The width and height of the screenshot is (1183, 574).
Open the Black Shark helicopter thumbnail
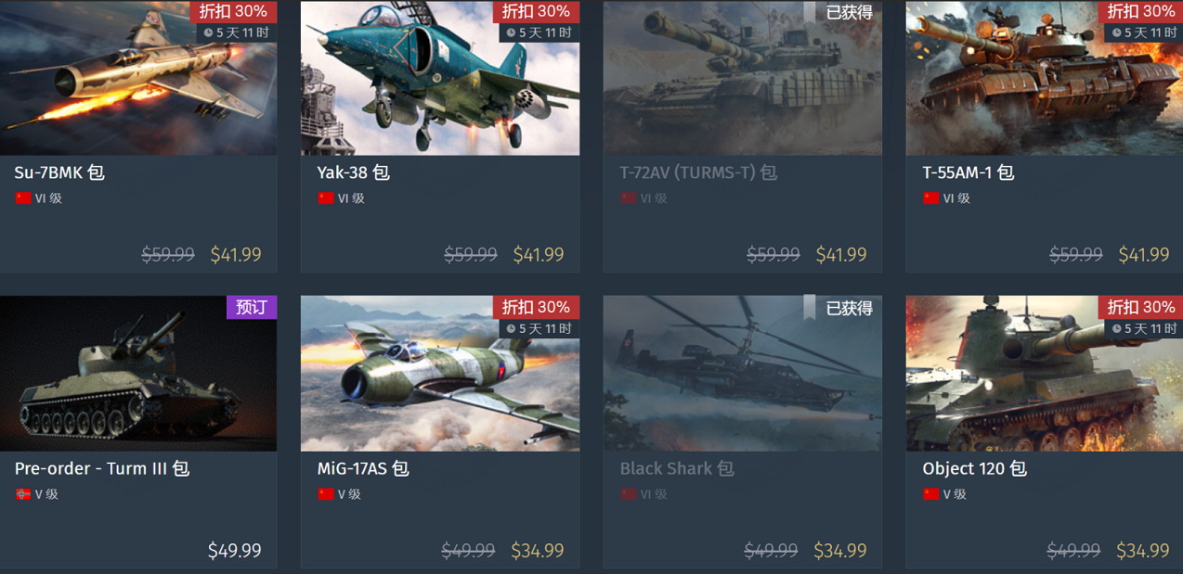[743, 374]
